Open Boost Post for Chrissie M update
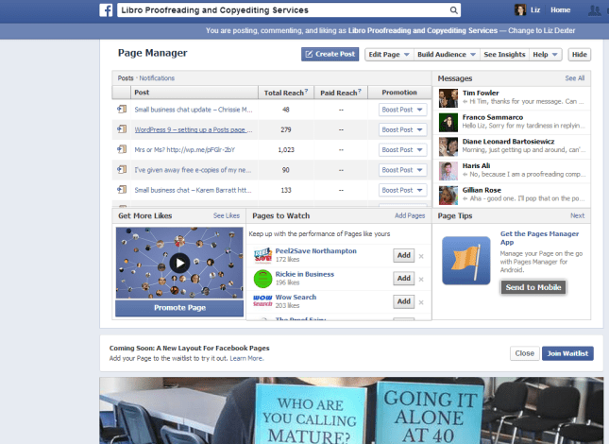 (403, 110)
